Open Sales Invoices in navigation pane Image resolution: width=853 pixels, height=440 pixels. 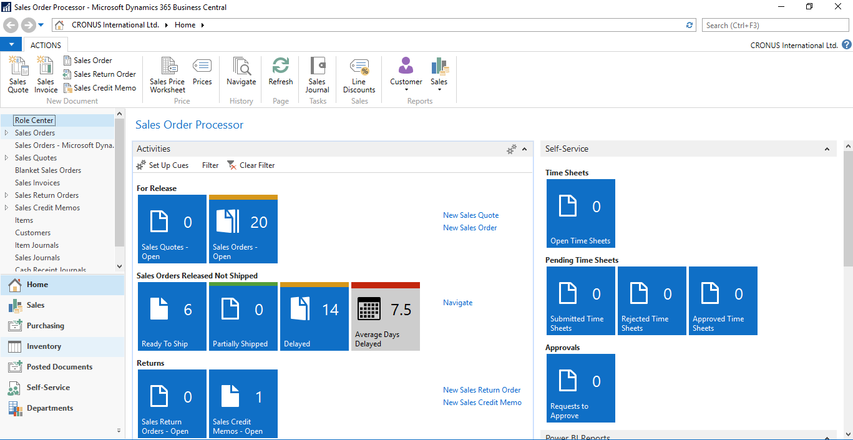coord(37,183)
